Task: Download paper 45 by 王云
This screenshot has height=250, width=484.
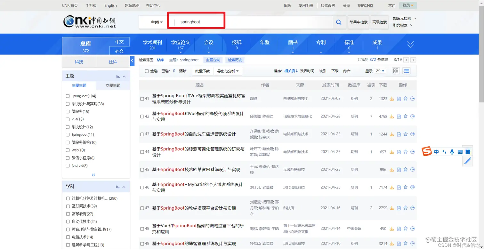Action: click(391, 170)
